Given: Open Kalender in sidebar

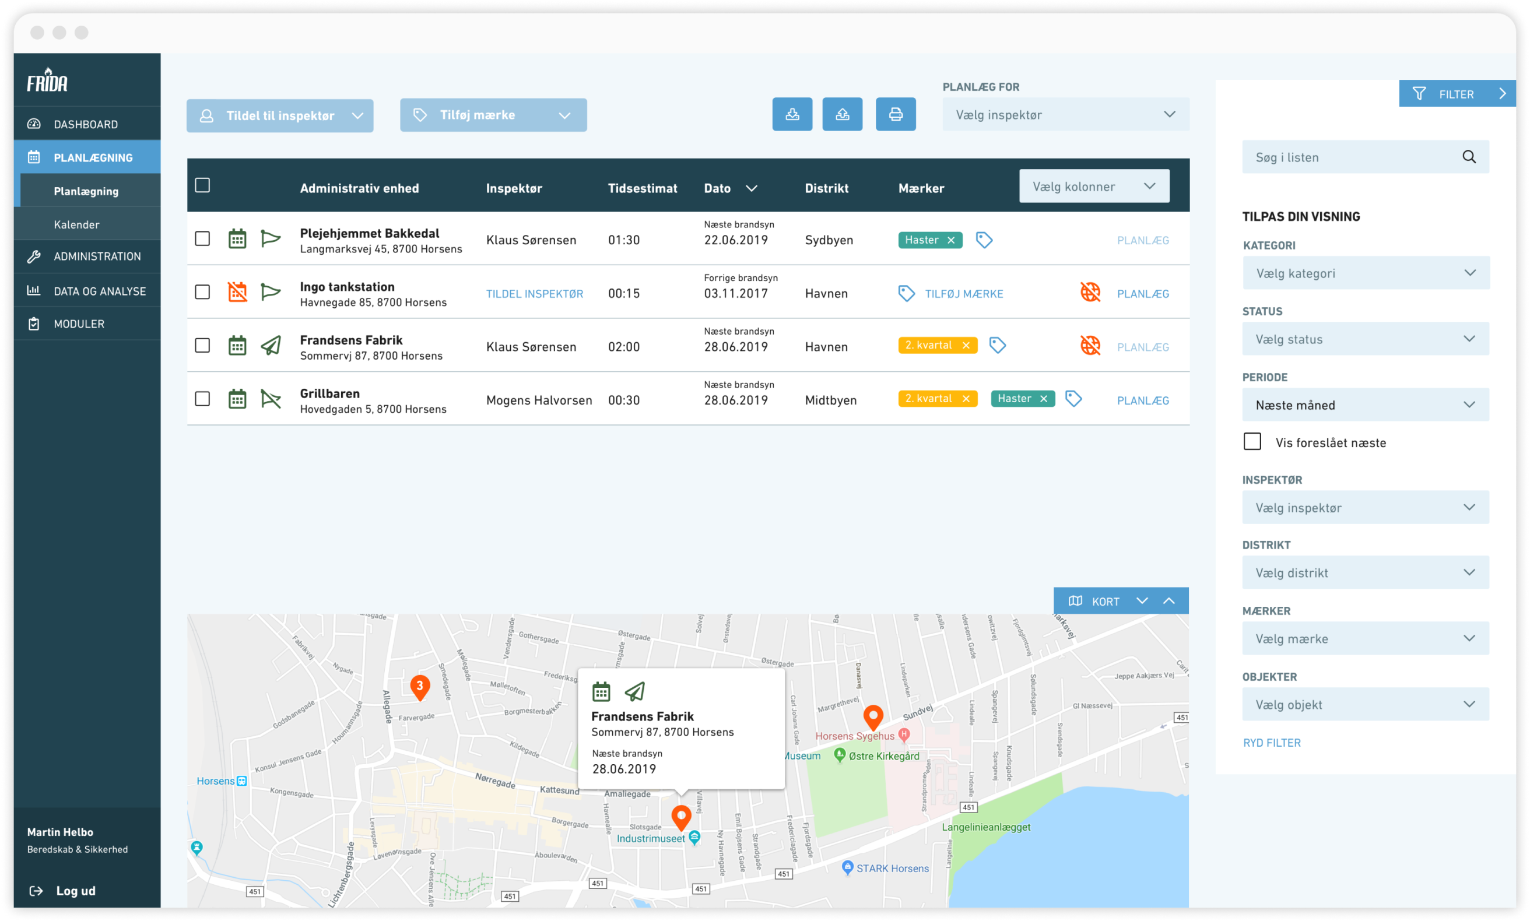Looking at the screenshot, I should point(87,224).
